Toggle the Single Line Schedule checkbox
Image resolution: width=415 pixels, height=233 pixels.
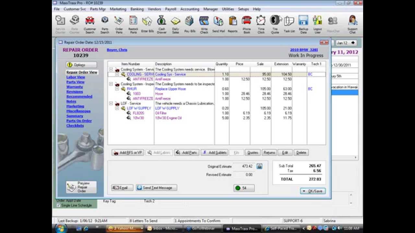coord(58,205)
